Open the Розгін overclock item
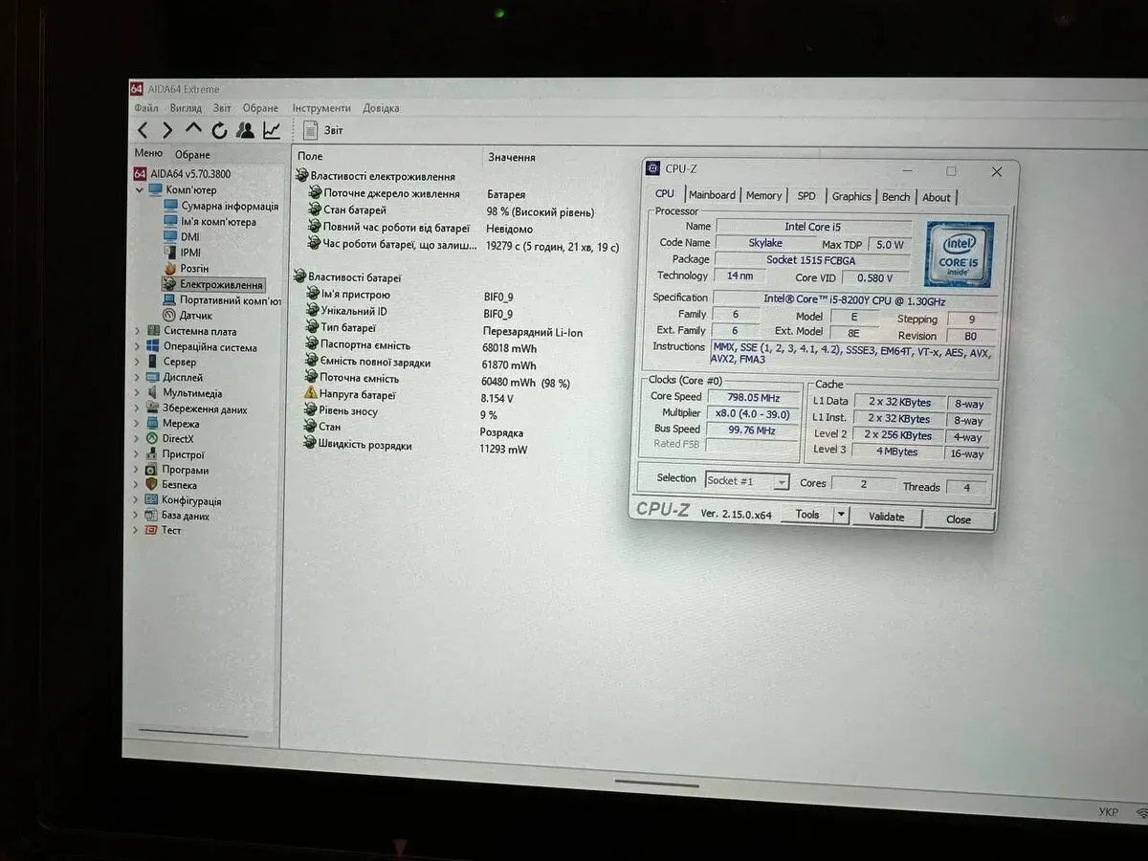This screenshot has height=861, width=1148. click(x=193, y=269)
